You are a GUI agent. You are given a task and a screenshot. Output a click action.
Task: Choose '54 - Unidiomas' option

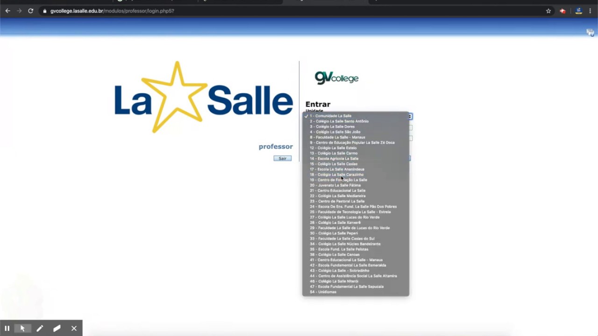click(x=356, y=292)
